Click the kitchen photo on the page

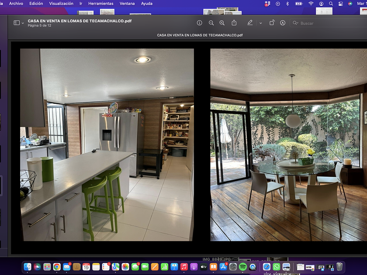point(107,145)
